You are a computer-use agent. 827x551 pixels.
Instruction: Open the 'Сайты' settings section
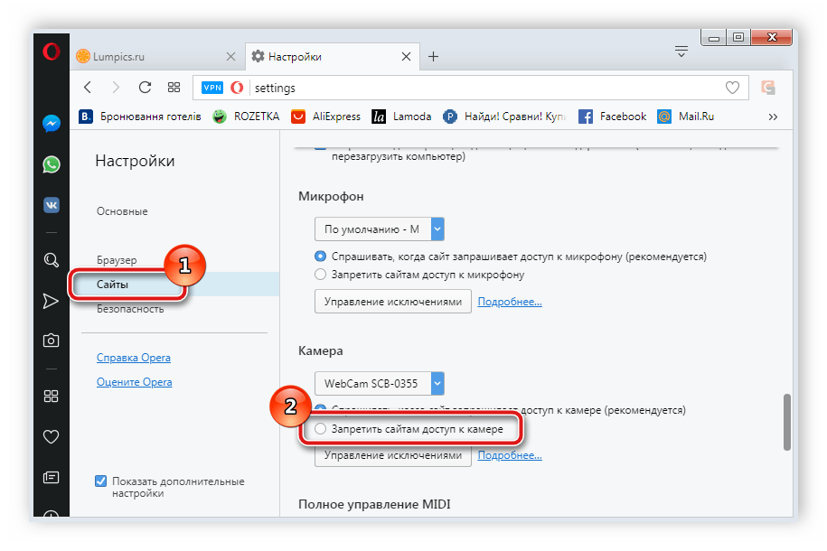(x=113, y=285)
